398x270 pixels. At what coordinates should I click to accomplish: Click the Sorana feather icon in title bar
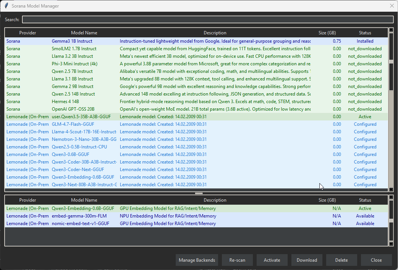(6, 6)
